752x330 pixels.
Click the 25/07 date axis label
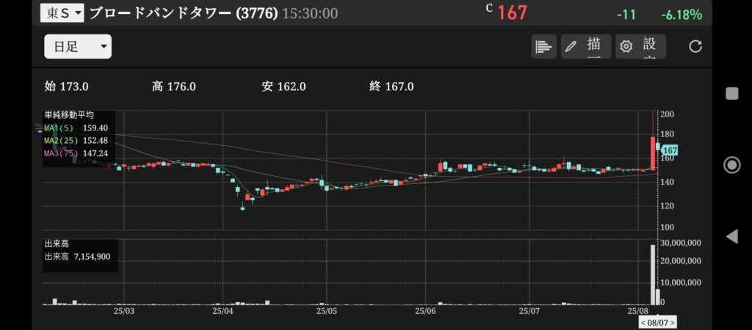(529, 311)
